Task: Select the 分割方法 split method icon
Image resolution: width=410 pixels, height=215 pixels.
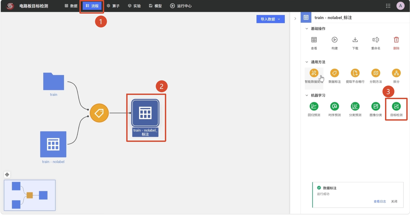Action: 376,73
